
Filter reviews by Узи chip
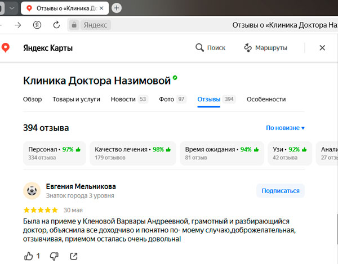tap(290, 153)
